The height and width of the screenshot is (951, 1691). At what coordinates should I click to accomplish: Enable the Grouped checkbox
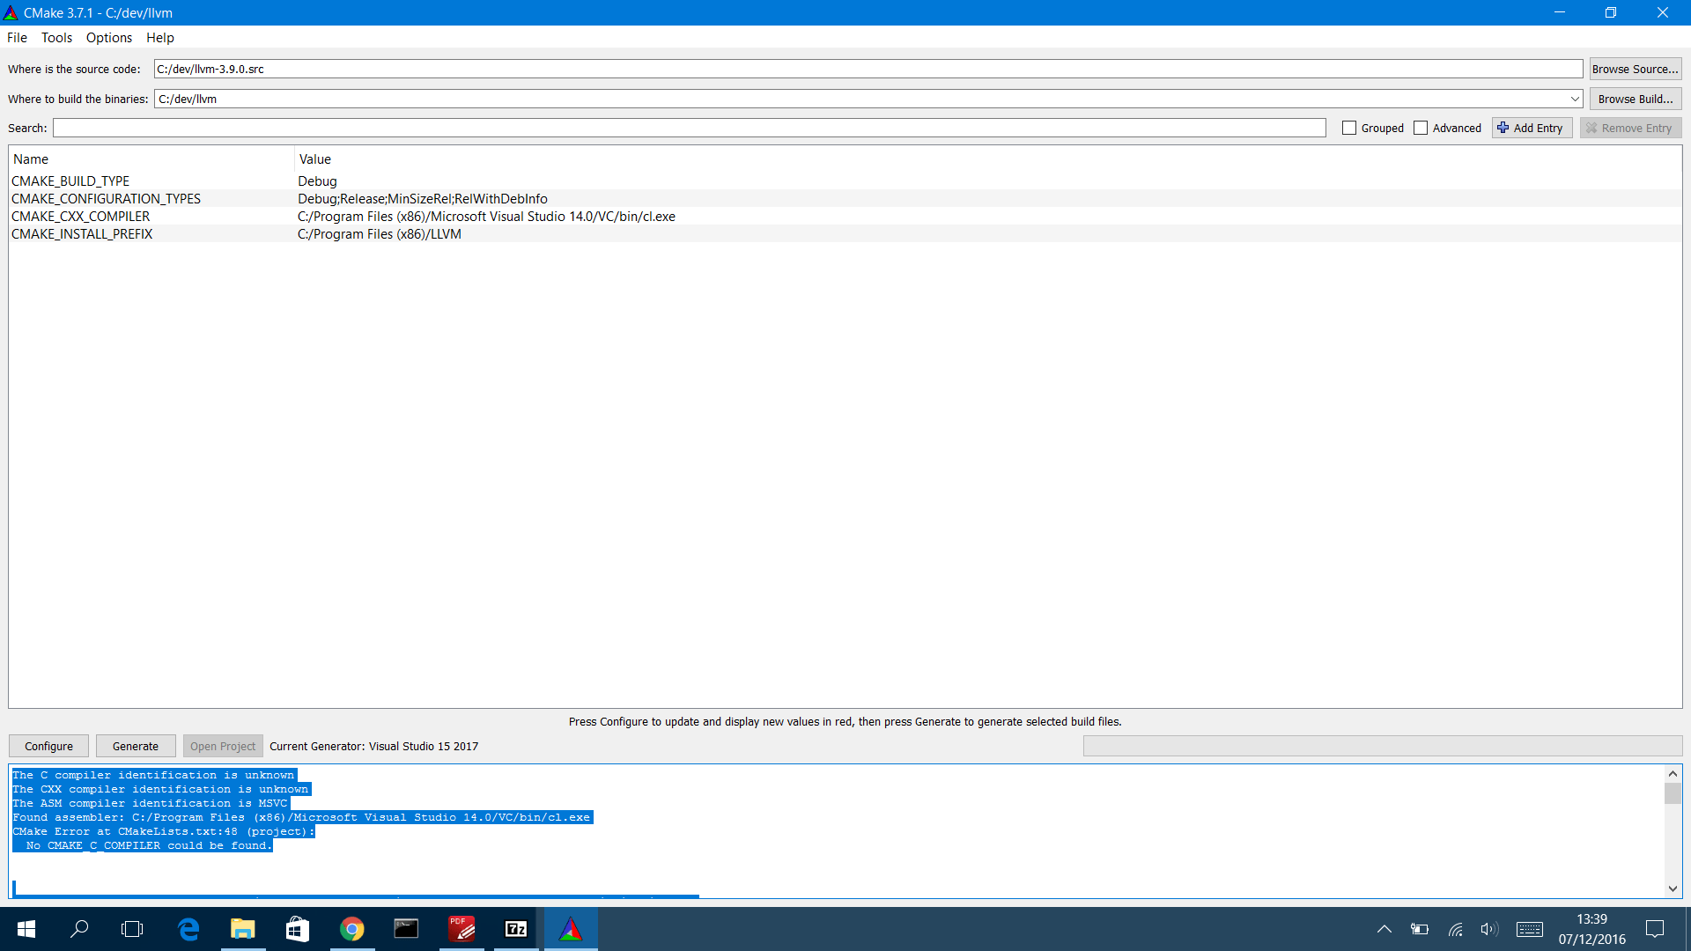point(1349,128)
